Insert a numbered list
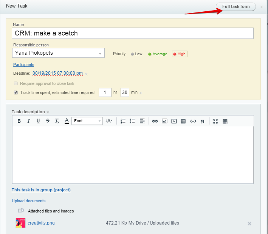This screenshot has height=234, width=268. 123,121
